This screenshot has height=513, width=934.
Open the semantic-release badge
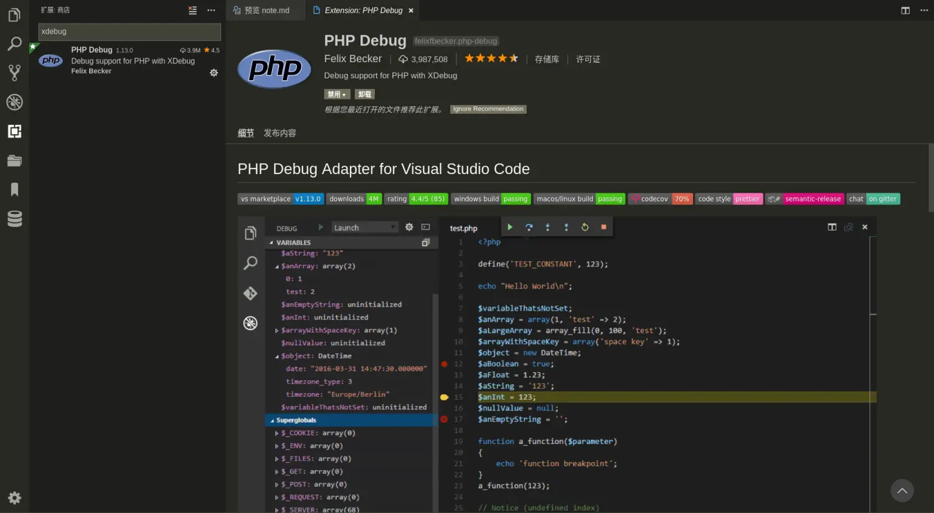[804, 199]
